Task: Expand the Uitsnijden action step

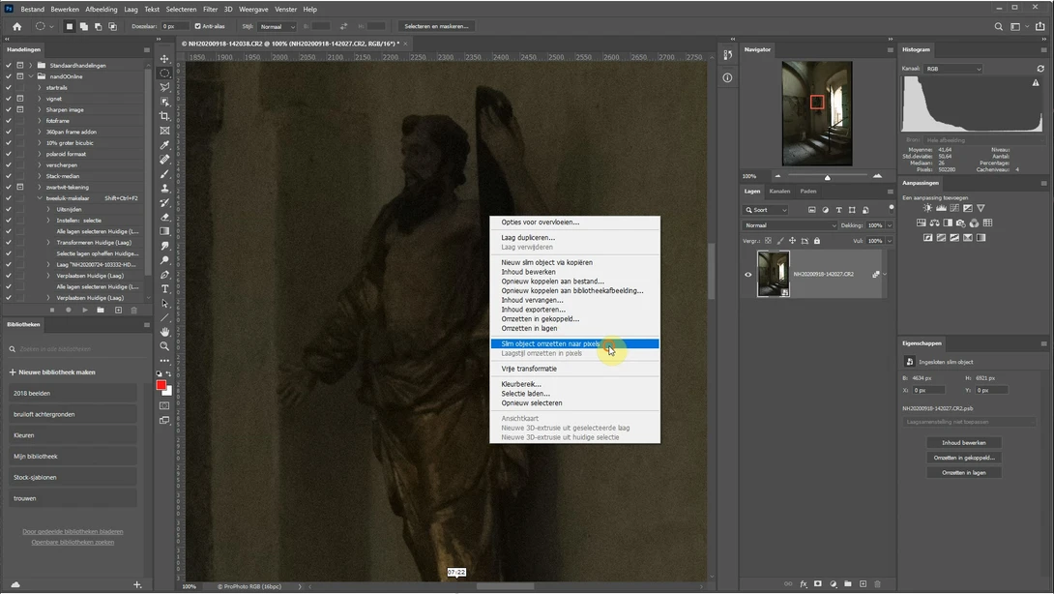Action: (48, 209)
